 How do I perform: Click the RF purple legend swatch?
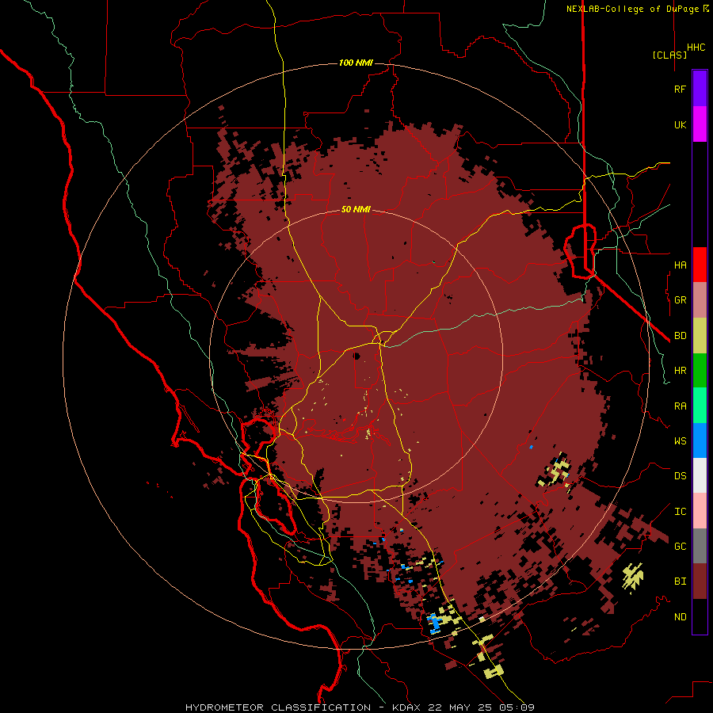pyautogui.click(x=700, y=89)
